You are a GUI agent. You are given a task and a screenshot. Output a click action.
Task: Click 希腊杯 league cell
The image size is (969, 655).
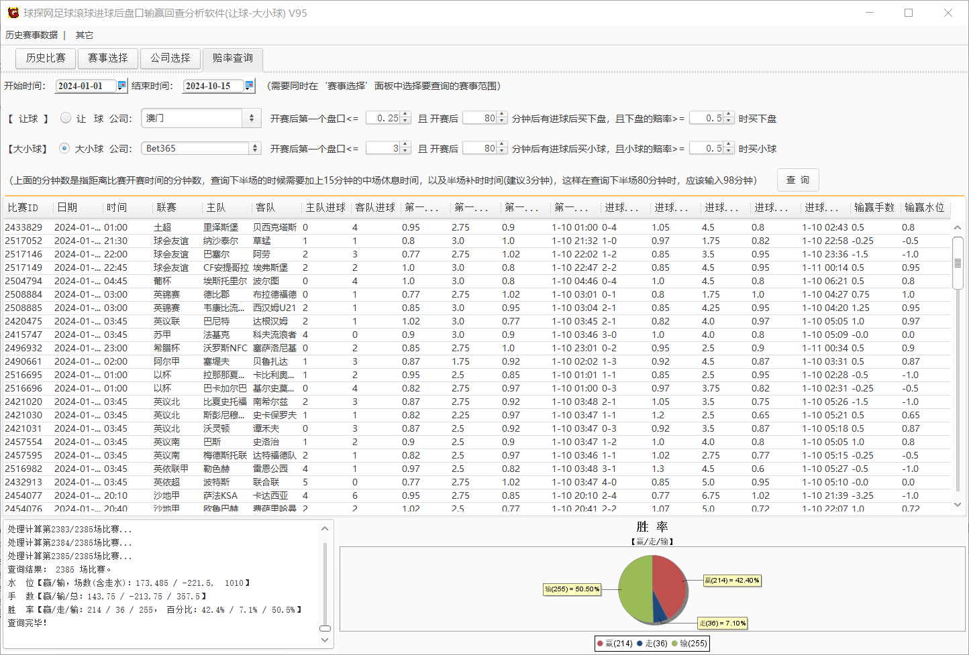pos(167,348)
